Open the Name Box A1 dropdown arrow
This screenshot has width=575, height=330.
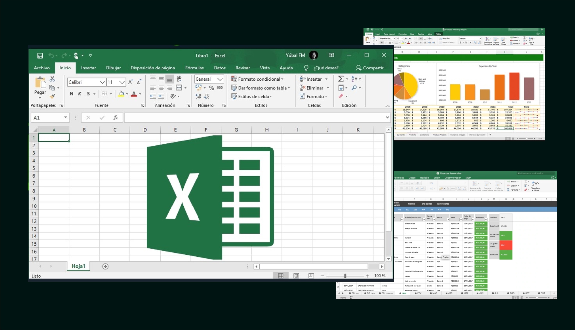point(66,117)
